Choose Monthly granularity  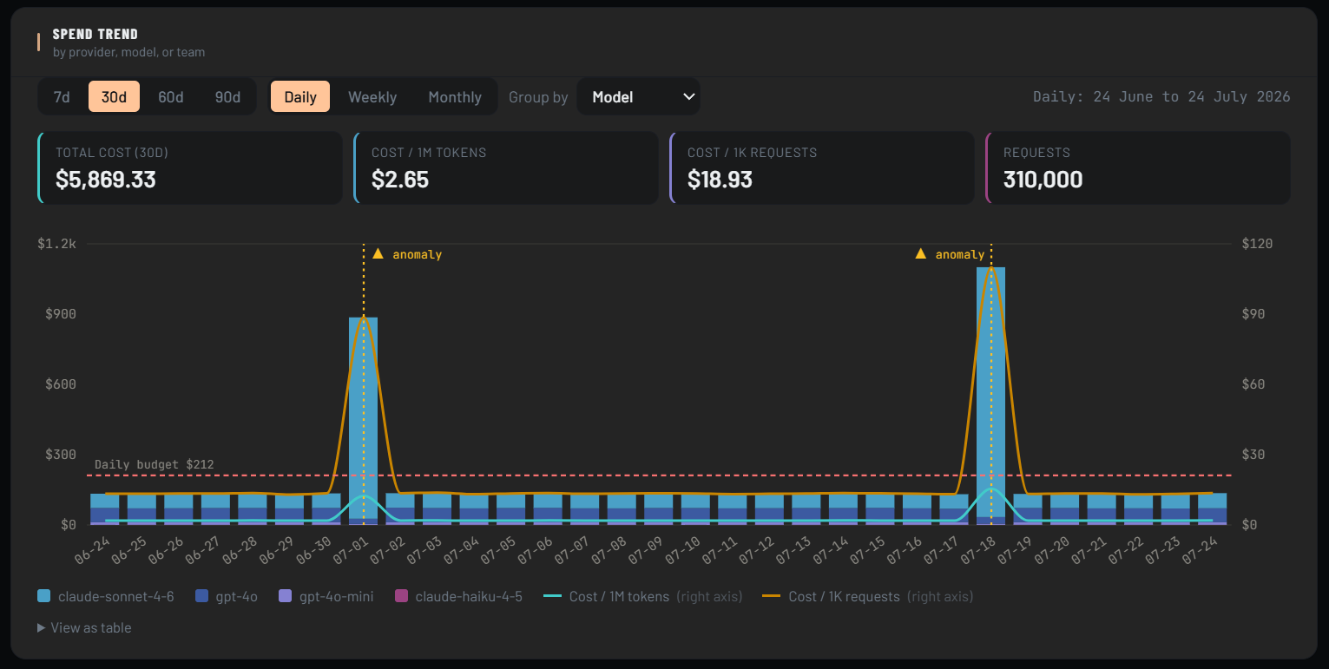tap(455, 97)
